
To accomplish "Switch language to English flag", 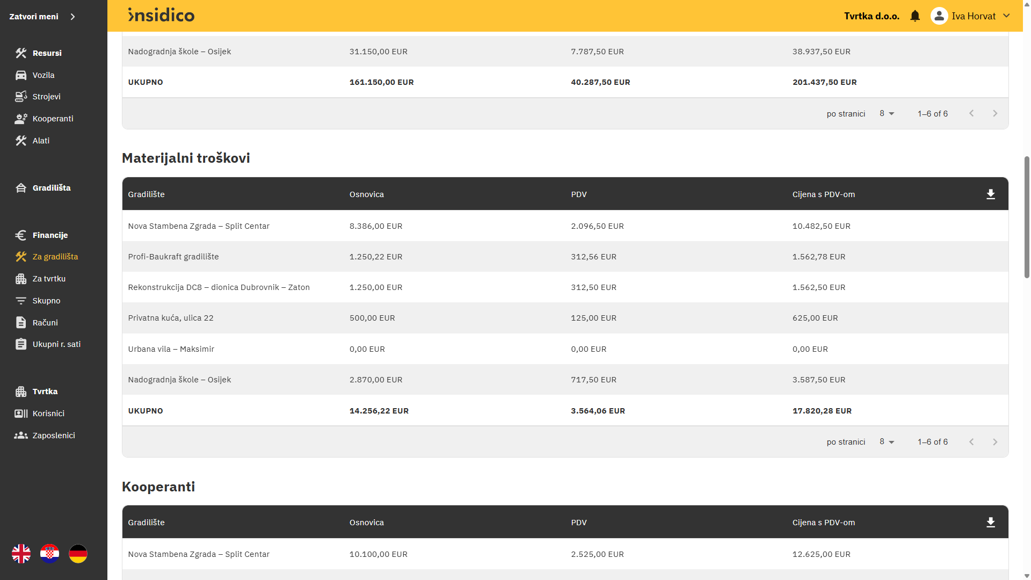I will pos(21,554).
